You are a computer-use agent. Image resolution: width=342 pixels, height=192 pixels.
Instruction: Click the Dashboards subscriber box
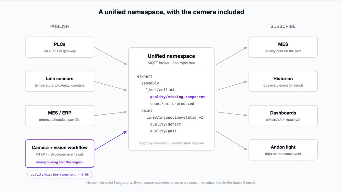(283, 116)
